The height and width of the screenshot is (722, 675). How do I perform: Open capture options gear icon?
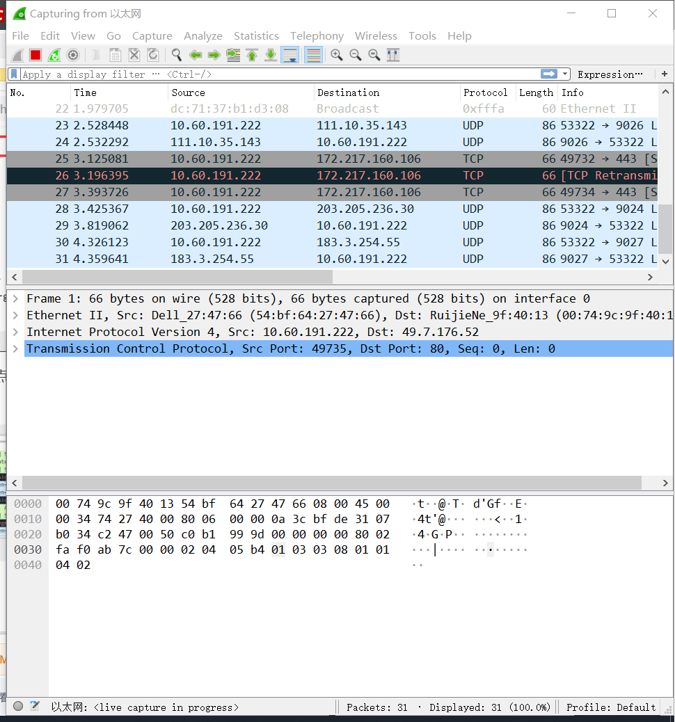pyautogui.click(x=73, y=55)
